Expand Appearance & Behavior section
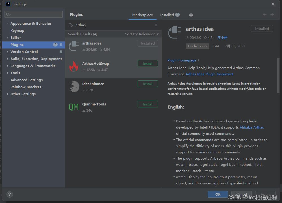The width and height of the screenshot is (282, 203). tap(7, 23)
